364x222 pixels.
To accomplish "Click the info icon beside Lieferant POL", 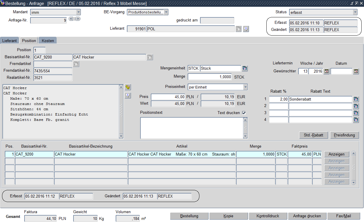I will [x=246, y=29].
